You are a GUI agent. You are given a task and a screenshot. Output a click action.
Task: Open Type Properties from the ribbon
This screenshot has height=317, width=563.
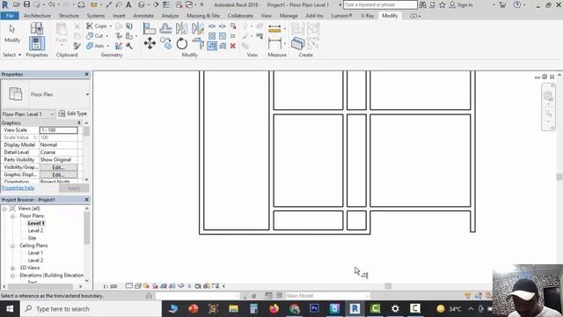pyautogui.click(x=37, y=28)
